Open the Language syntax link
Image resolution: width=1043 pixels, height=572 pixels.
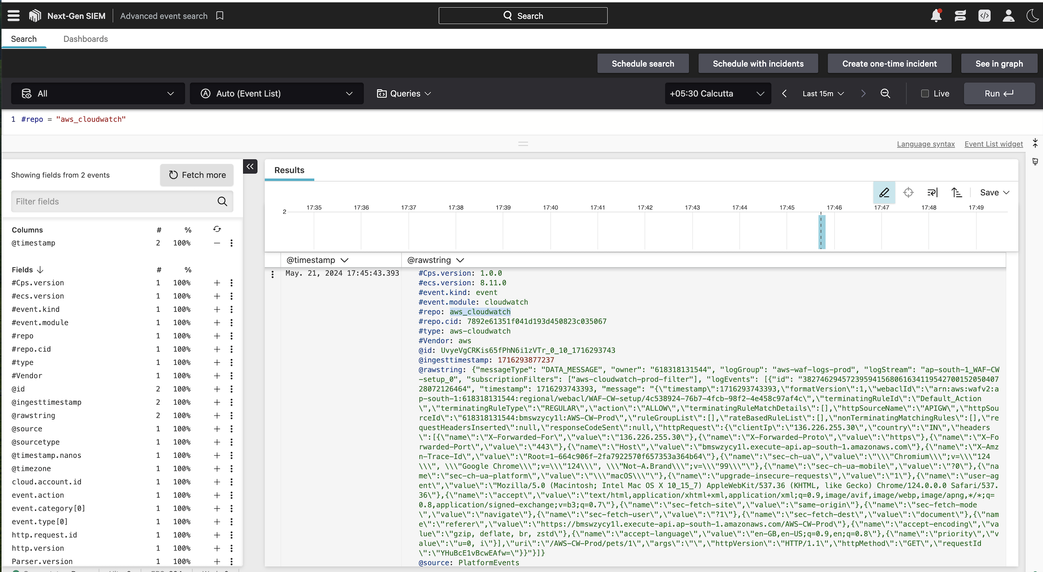pyautogui.click(x=926, y=144)
